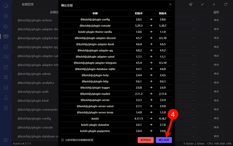Expand version dropdown for plugin-adapter-kook row

click(x=193, y=38)
